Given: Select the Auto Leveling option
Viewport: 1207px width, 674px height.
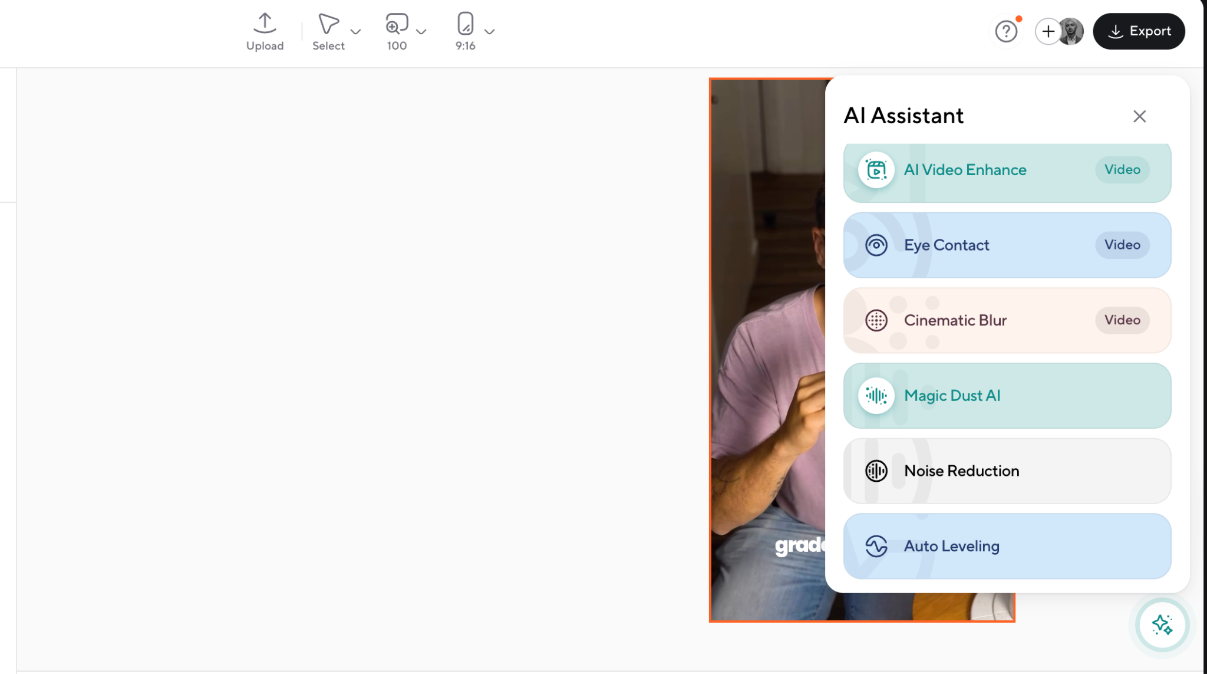Looking at the screenshot, I should click(1007, 546).
